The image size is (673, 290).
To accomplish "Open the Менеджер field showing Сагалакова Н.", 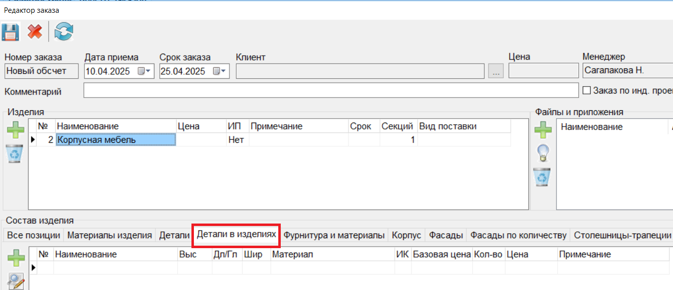I will [x=627, y=71].
